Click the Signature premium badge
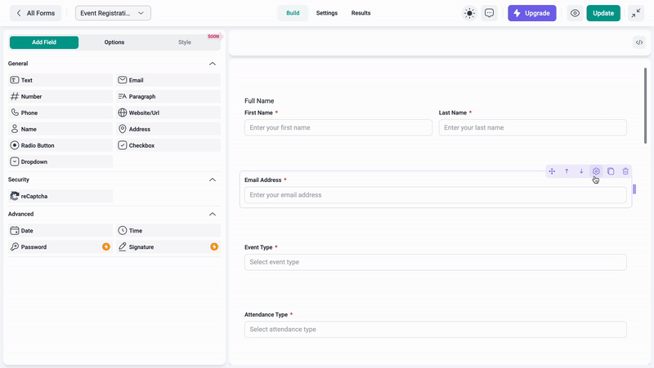The image size is (654, 368). (x=214, y=247)
